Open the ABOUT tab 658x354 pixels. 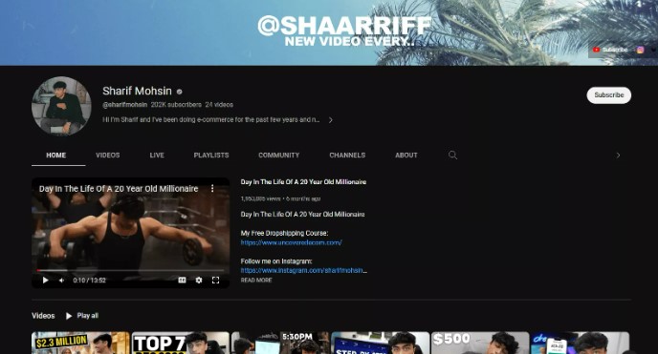point(406,156)
